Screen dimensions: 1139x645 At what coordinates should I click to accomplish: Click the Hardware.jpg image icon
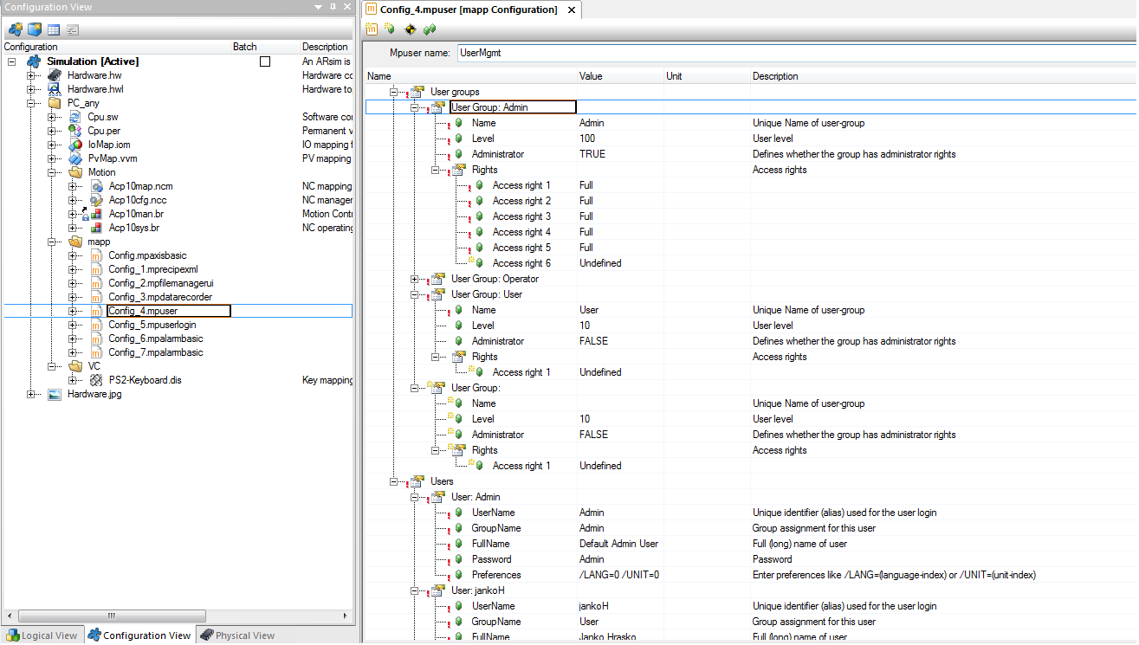54,394
